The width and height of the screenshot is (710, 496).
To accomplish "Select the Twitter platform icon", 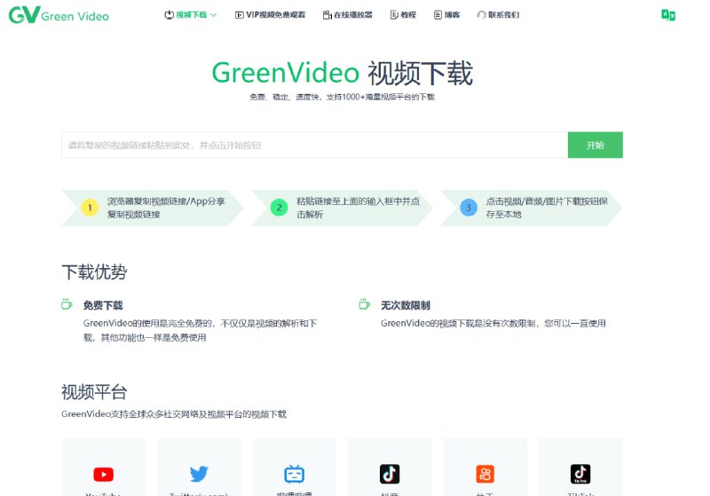I will (199, 474).
